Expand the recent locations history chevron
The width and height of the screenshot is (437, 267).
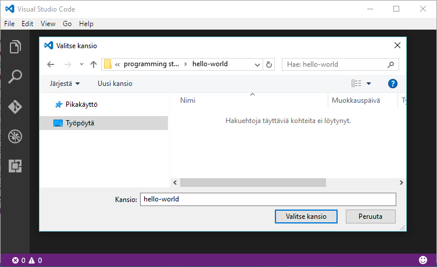(81, 64)
